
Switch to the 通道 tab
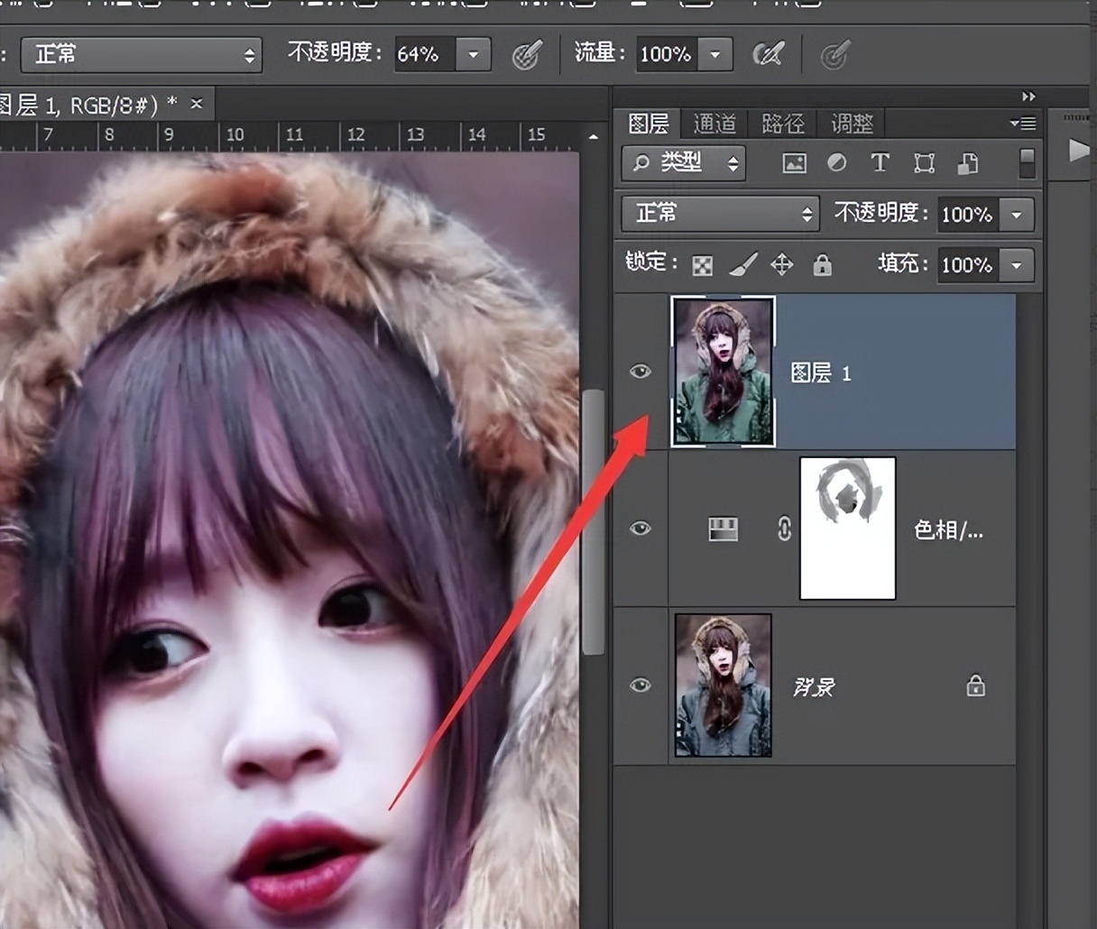(714, 123)
